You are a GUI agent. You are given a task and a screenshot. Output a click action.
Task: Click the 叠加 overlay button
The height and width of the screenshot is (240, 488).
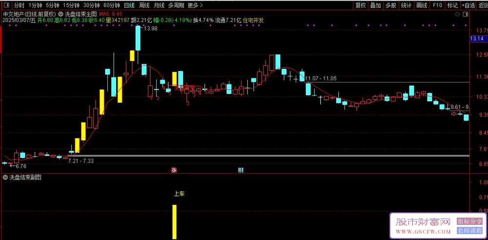pos(376,5)
